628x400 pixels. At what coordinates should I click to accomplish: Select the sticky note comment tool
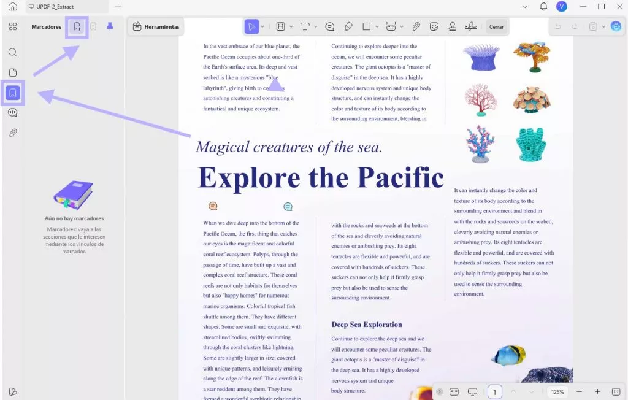(329, 27)
